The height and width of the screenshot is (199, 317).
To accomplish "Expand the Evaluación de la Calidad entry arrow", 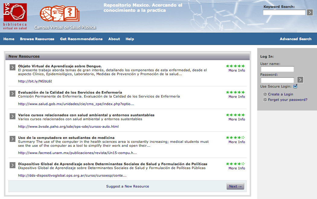I will (x=12, y=93).
